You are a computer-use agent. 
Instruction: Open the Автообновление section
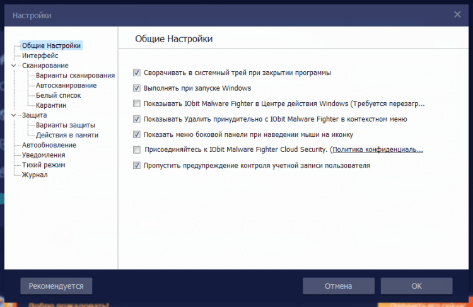[x=49, y=145]
